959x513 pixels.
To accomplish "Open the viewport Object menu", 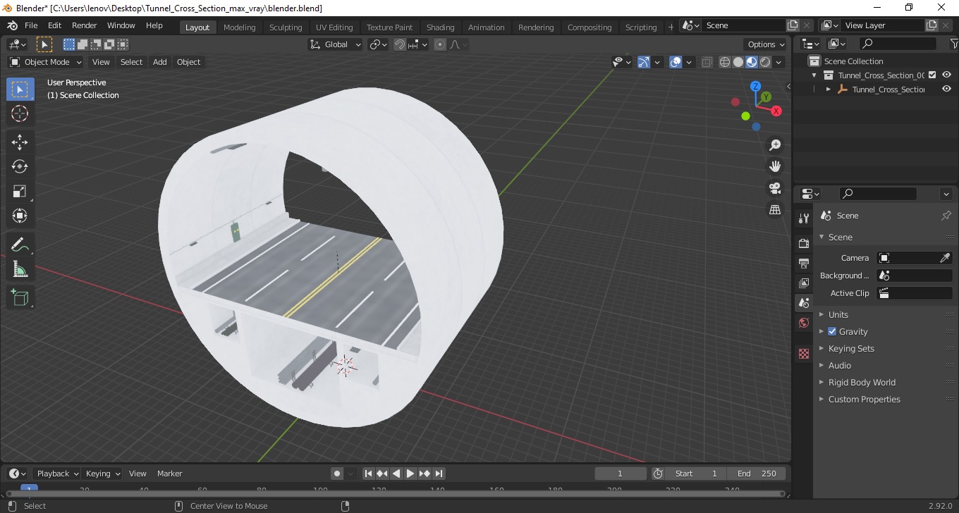I will click(x=188, y=62).
